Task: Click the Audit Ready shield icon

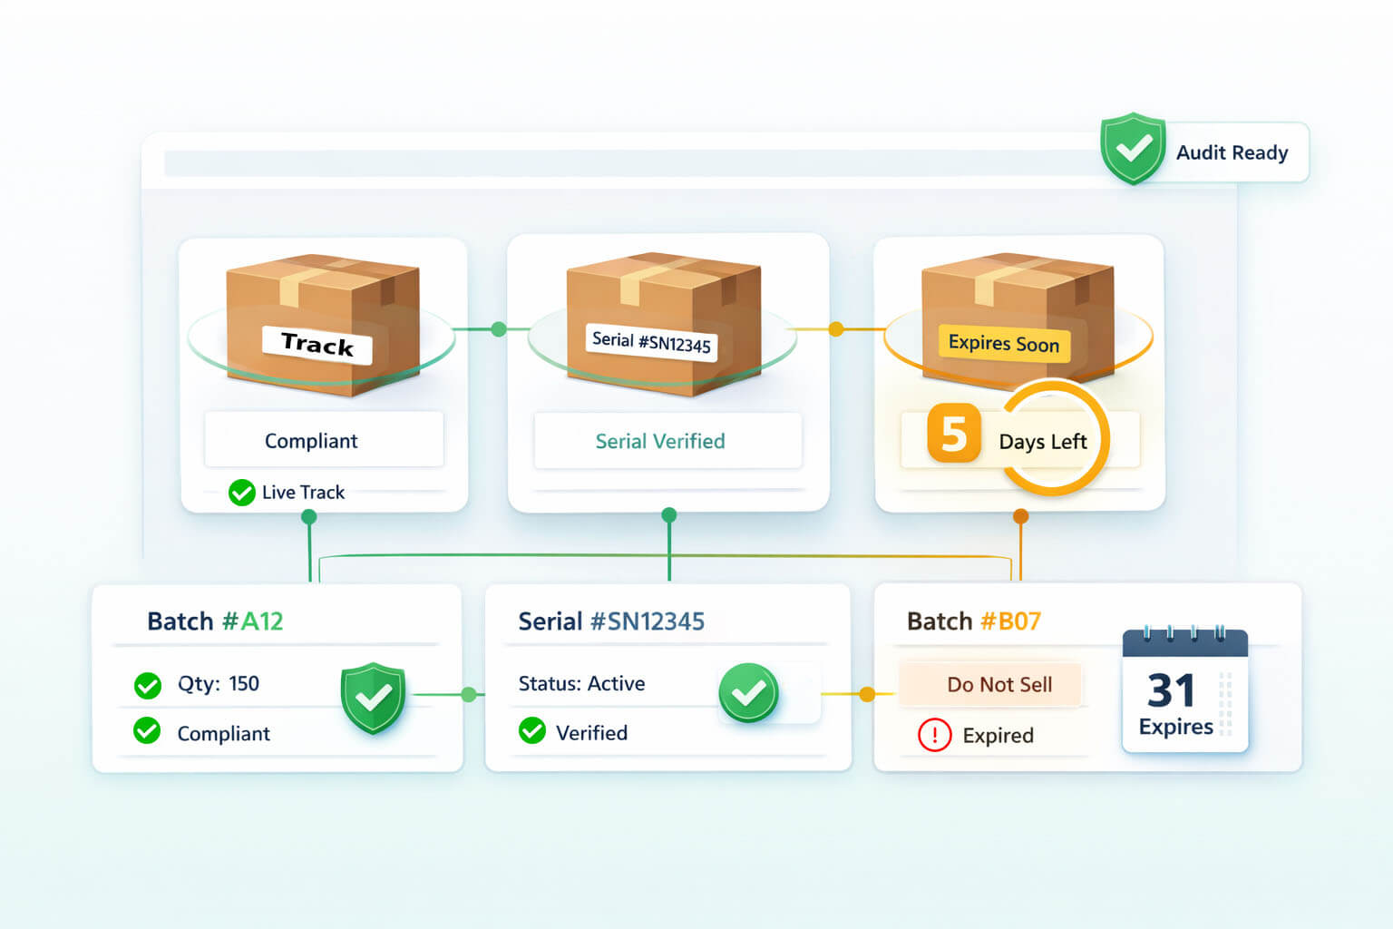Action: pyautogui.click(x=1133, y=149)
